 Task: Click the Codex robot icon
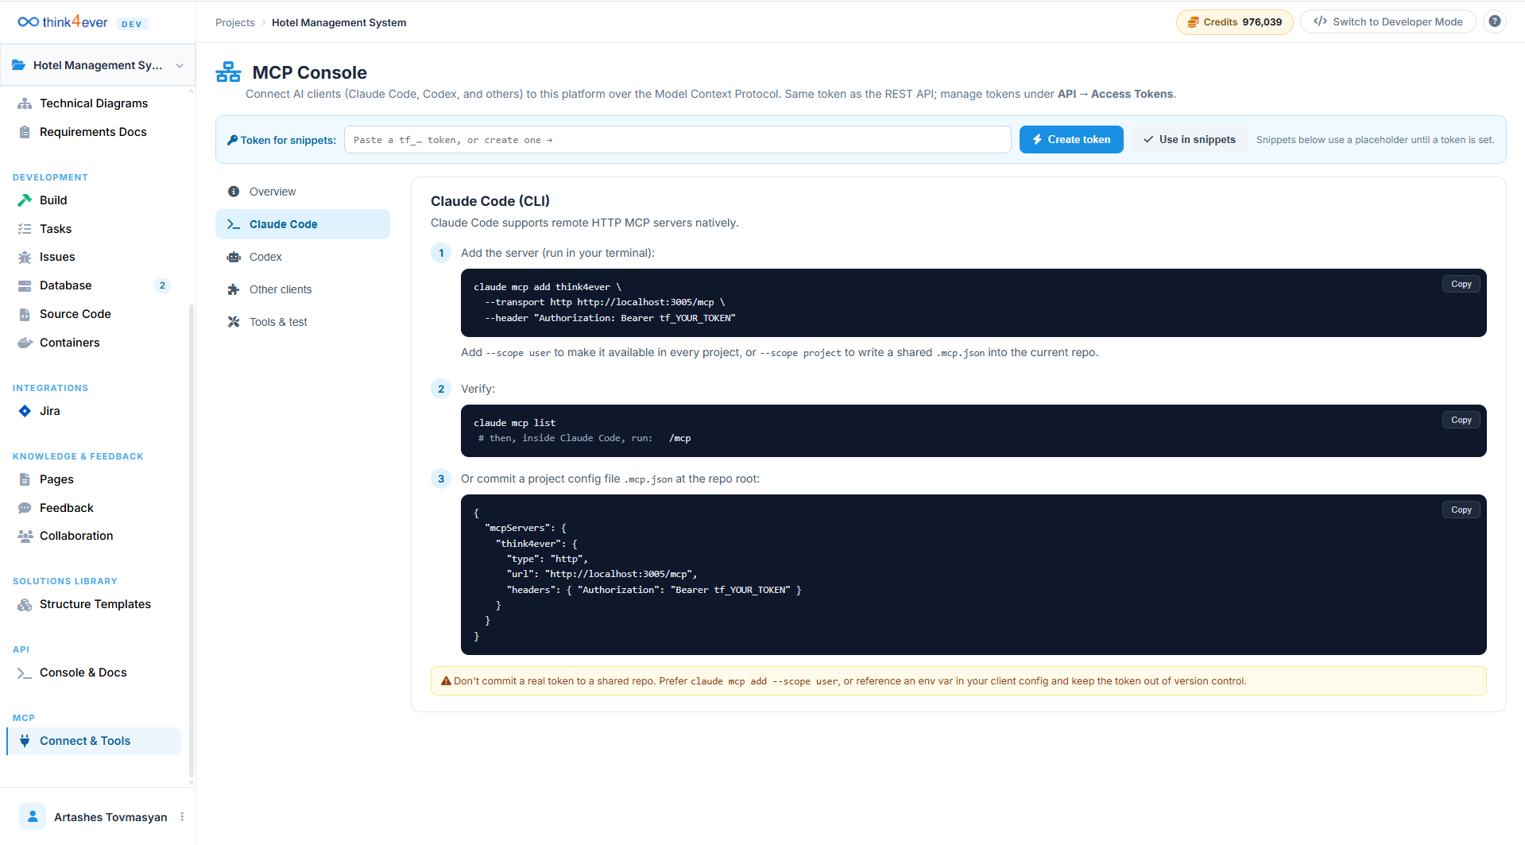coord(234,257)
